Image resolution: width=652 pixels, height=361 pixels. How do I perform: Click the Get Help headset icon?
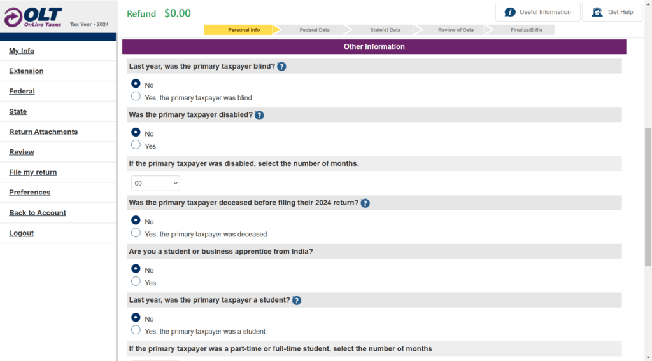point(597,12)
